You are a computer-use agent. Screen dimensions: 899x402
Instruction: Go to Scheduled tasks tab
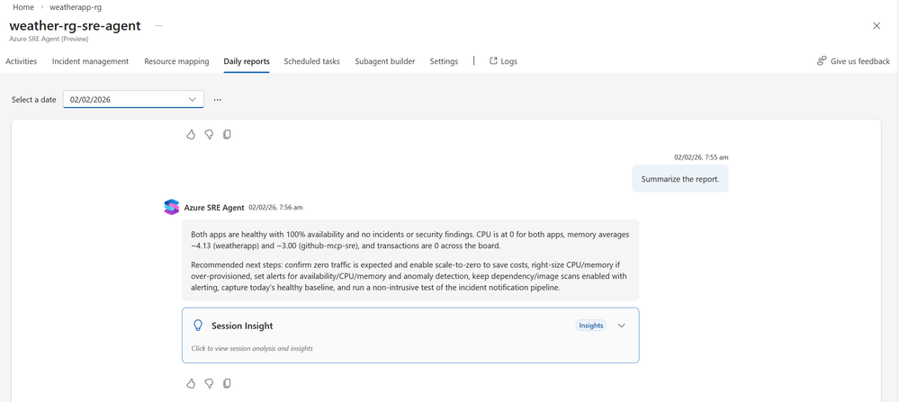[312, 61]
